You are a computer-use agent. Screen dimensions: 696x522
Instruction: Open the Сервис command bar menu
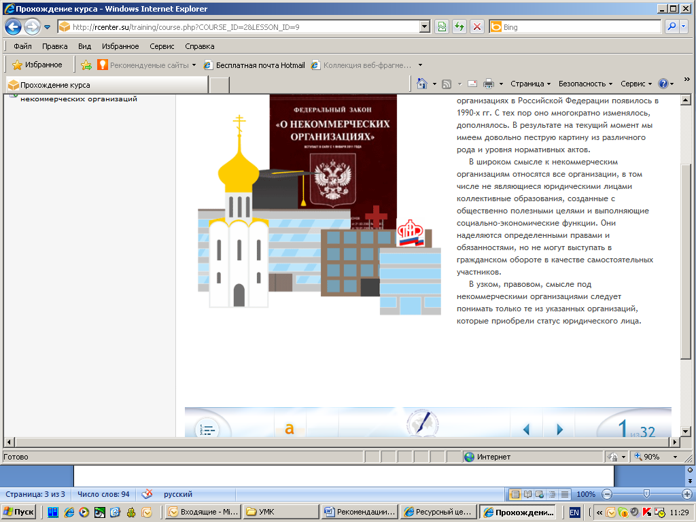pyautogui.click(x=636, y=84)
